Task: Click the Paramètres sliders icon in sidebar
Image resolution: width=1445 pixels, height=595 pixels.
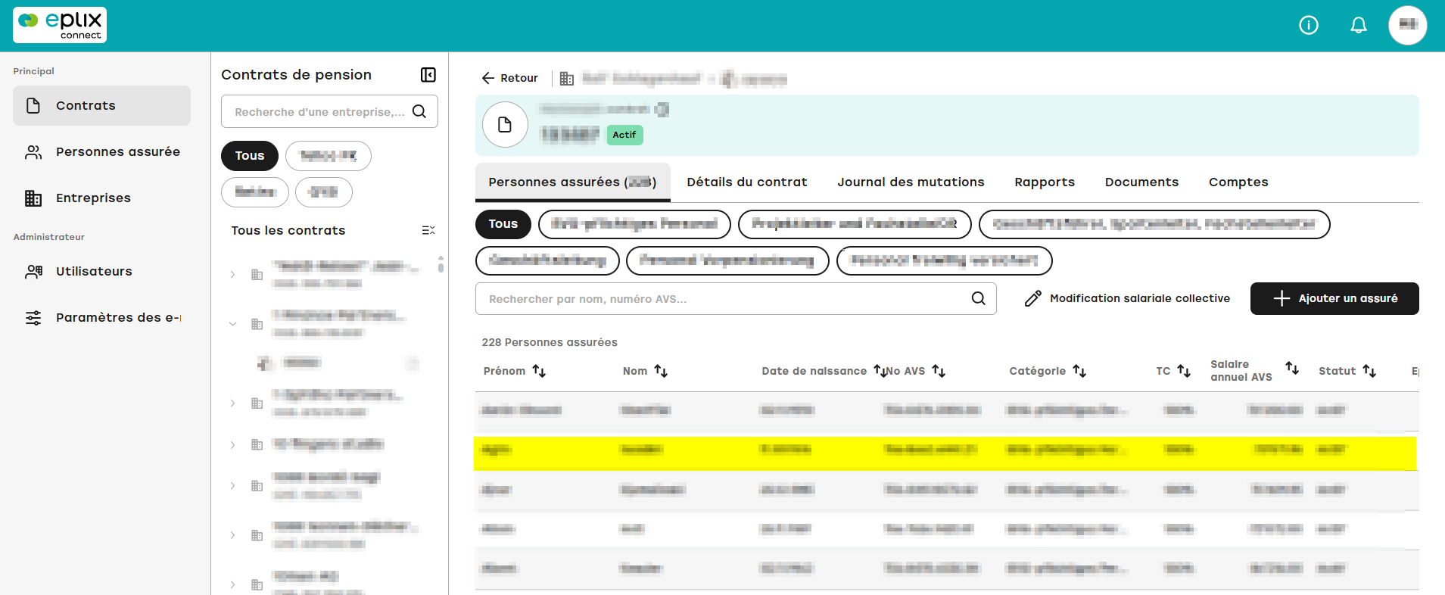Action: 33,318
